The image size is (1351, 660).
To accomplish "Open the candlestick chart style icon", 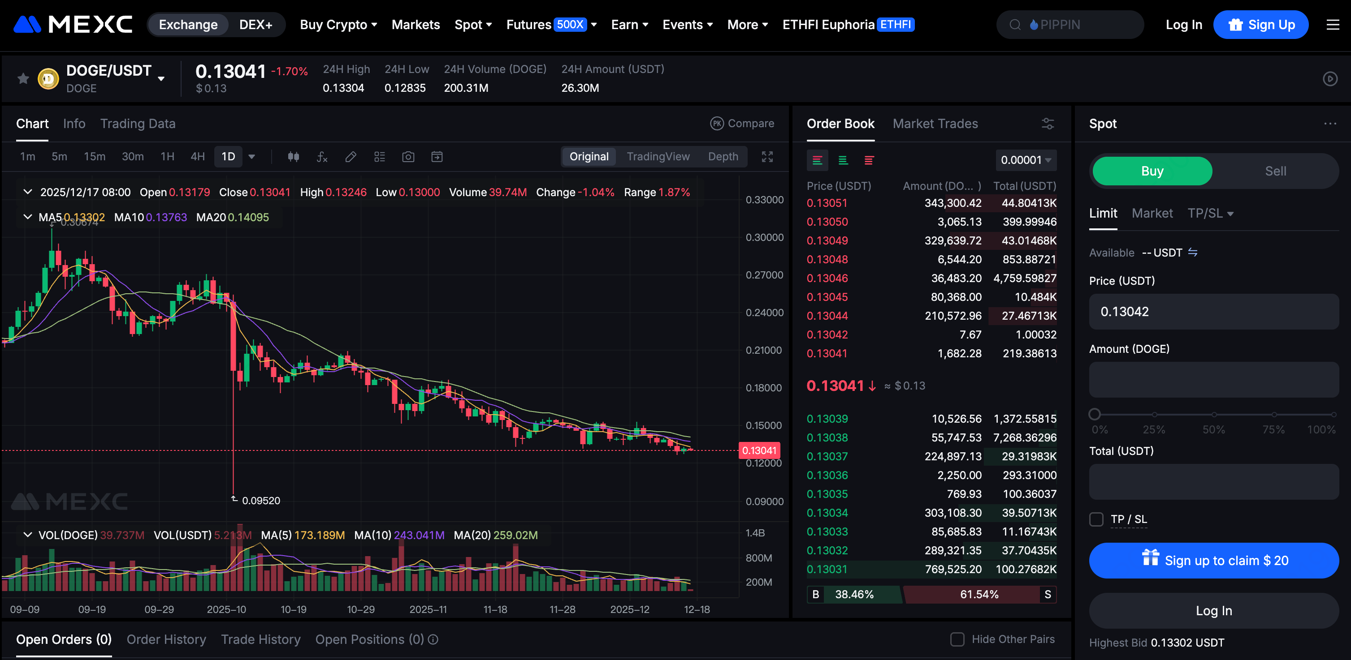I will (x=293, y=157).
